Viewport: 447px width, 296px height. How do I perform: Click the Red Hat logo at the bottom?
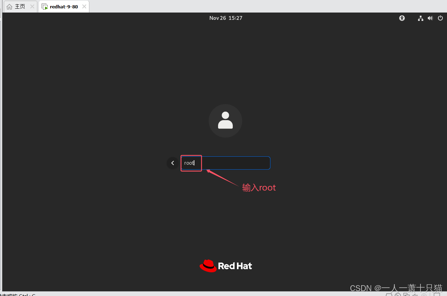pyautogui.click(x=225, y=266)
